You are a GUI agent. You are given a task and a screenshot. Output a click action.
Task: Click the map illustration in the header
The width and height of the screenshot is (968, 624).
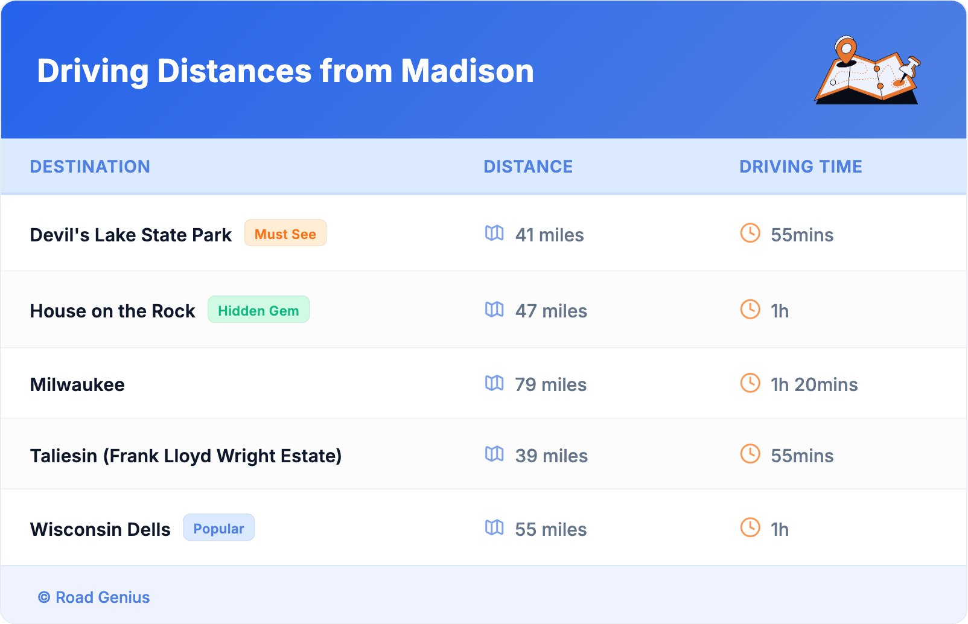(867, 71)
